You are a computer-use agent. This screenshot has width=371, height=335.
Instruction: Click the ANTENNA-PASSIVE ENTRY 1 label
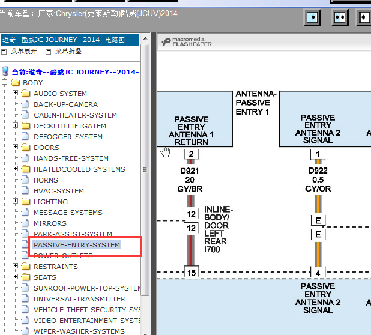tap(256, 103)
